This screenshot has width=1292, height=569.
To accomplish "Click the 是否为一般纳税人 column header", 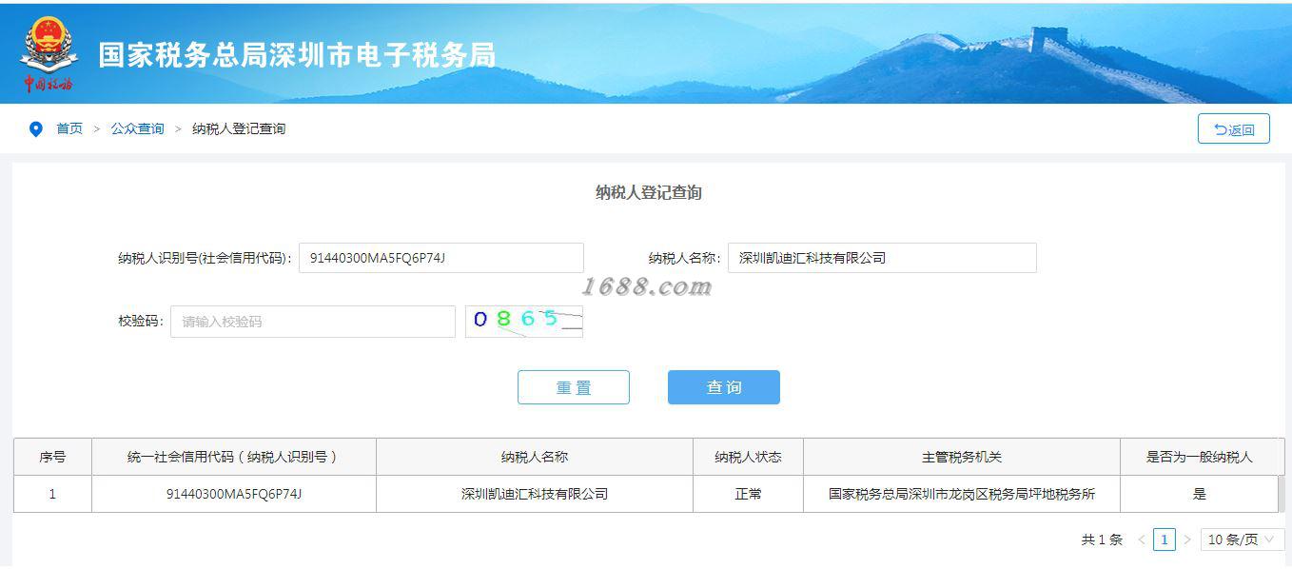I will (1200, 457).
